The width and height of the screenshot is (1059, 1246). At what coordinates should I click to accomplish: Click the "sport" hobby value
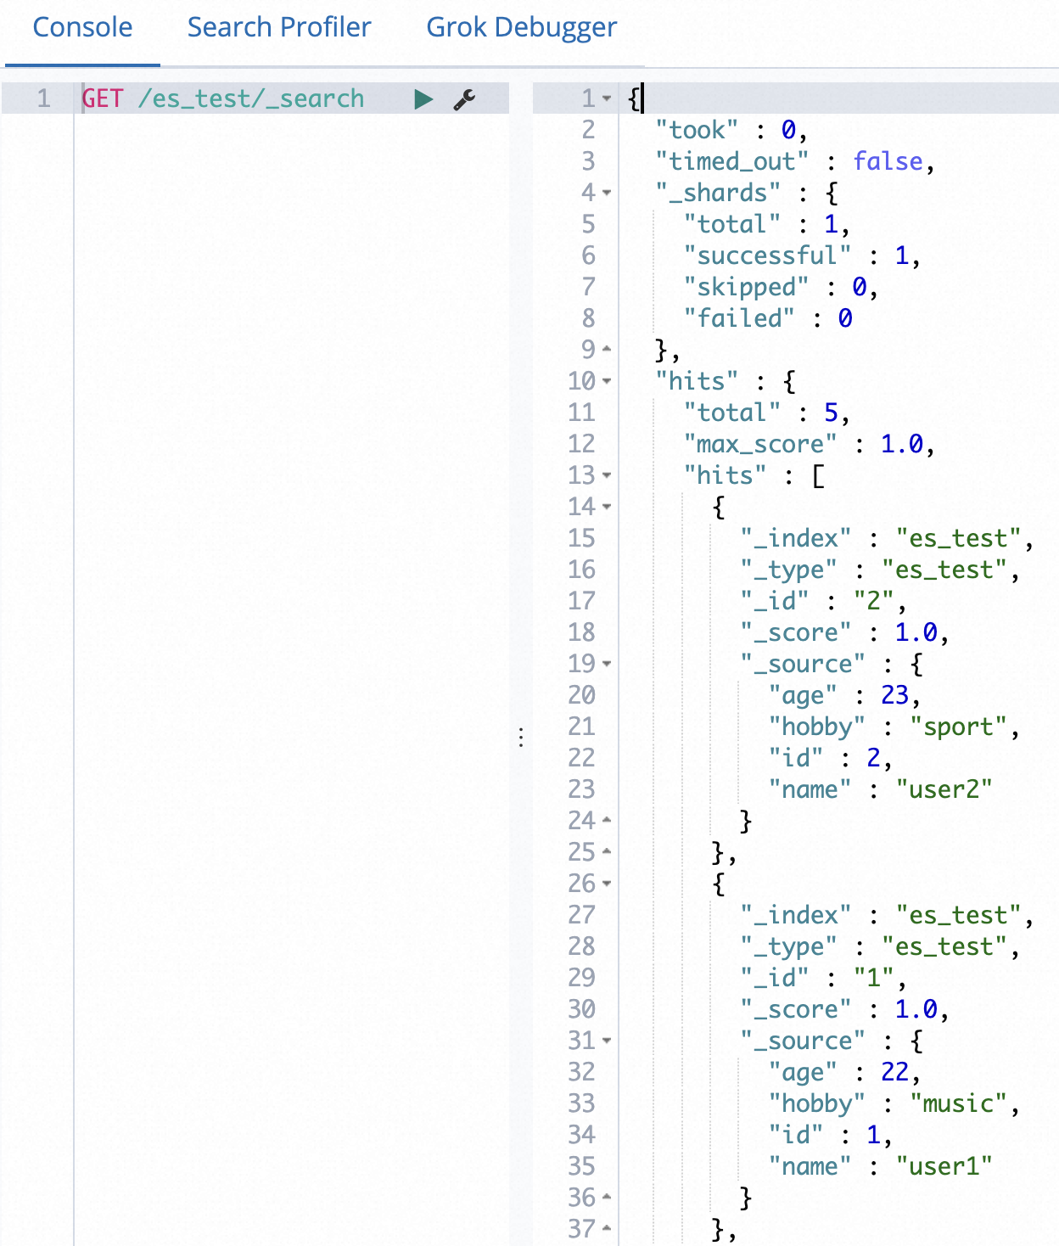(958, 727)
